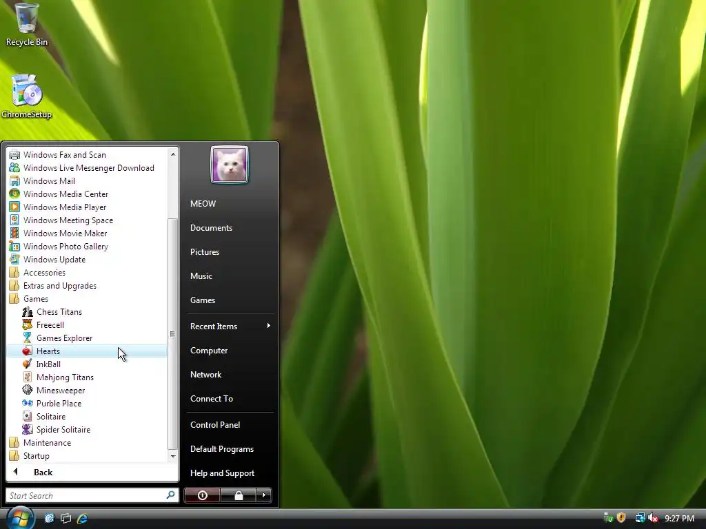Click the Windows Media Center icon
The image size is (706, 529).
[14, 194]
